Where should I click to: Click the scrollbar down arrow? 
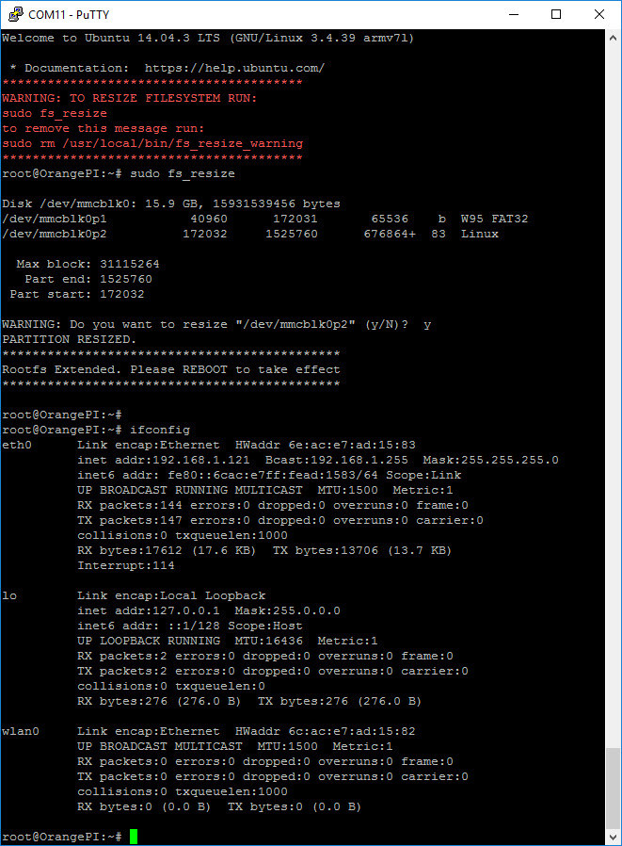pyautogui.click(x=613, y=837)
